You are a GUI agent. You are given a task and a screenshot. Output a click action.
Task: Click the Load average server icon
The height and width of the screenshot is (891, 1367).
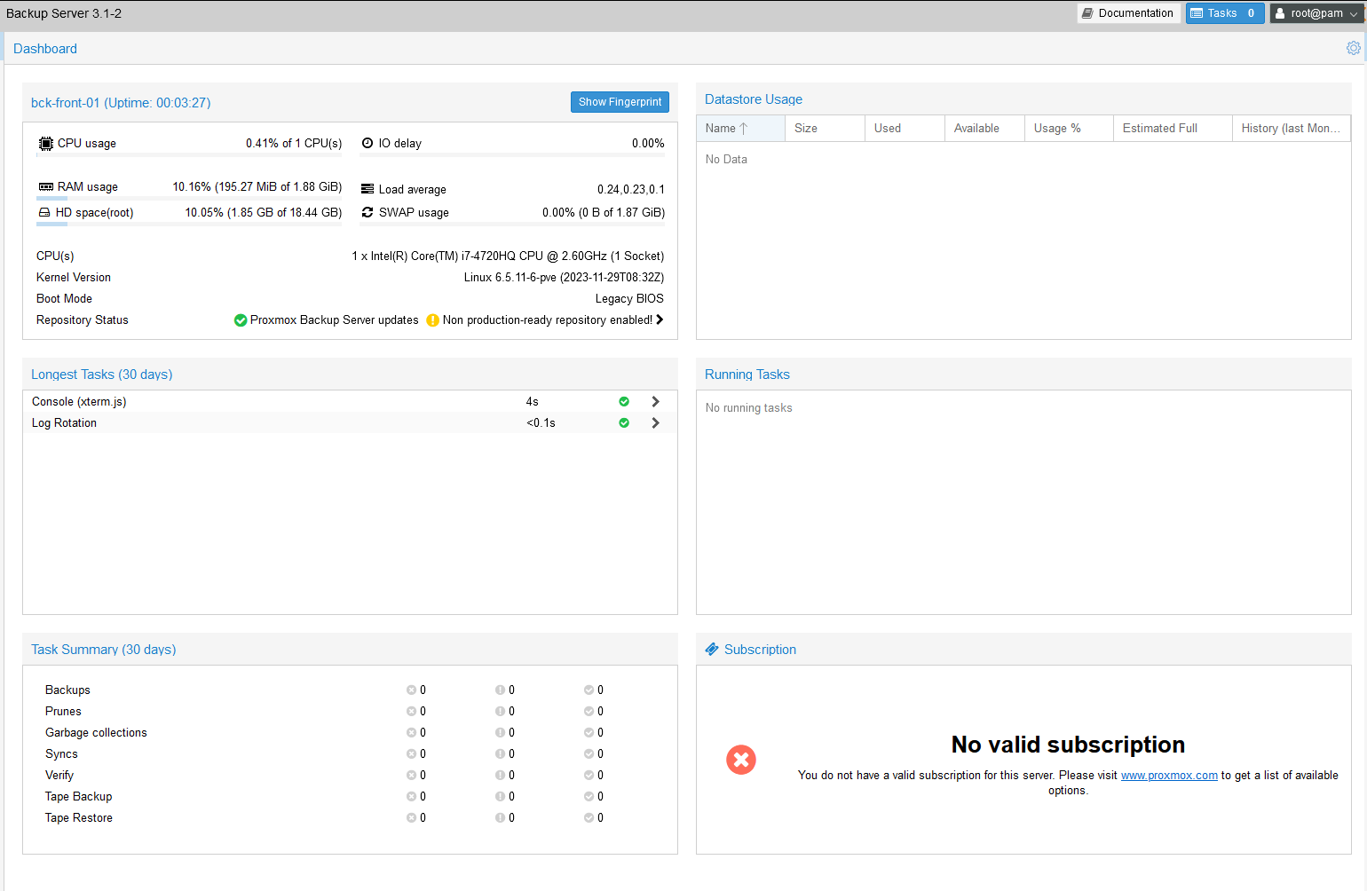click(367, 189)
